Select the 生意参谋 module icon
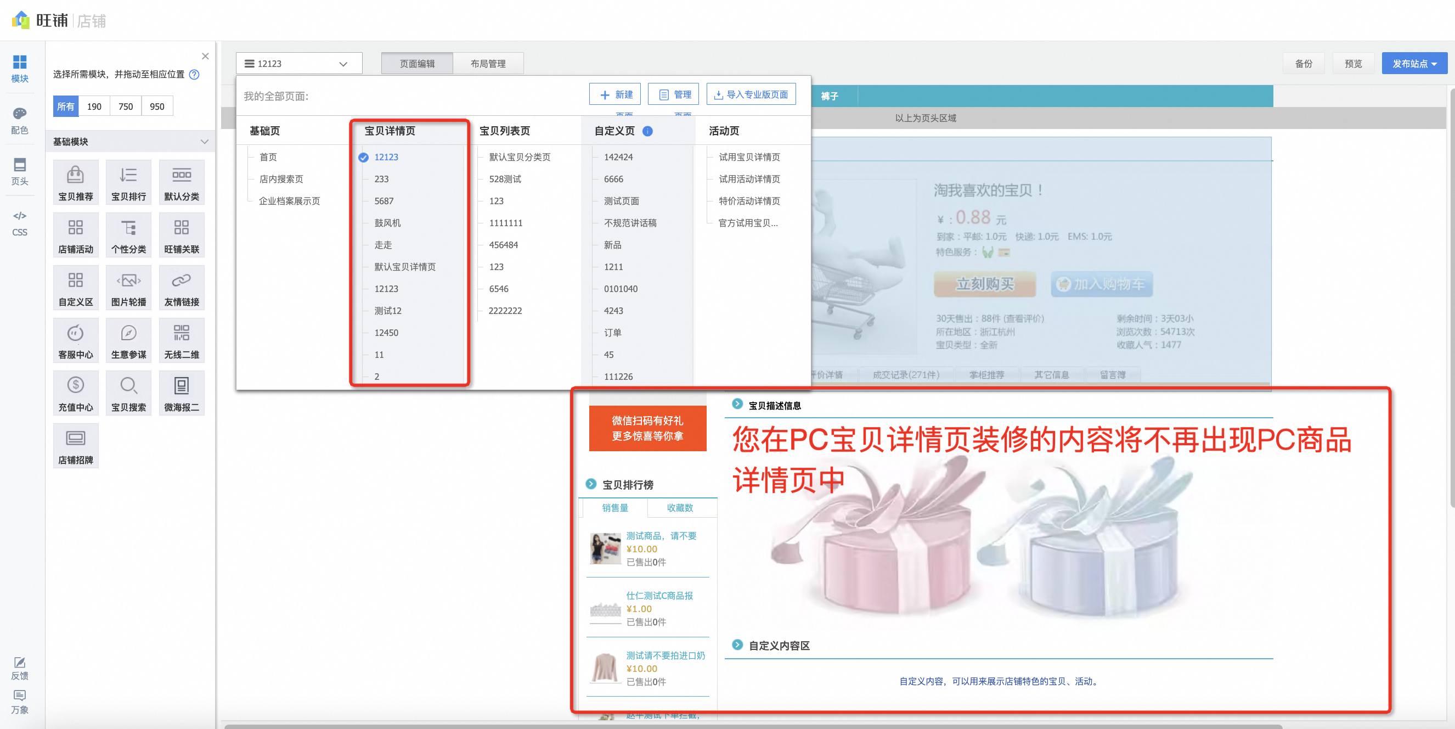 pyautogui.click(x=129, y=340)
